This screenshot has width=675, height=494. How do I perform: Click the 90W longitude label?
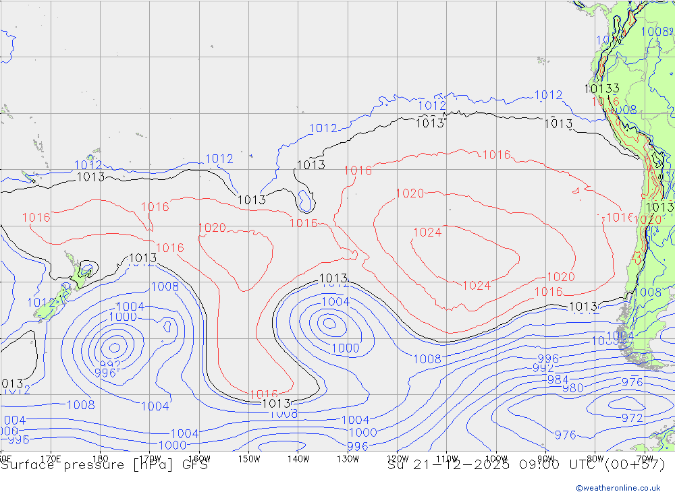point(546,459)
